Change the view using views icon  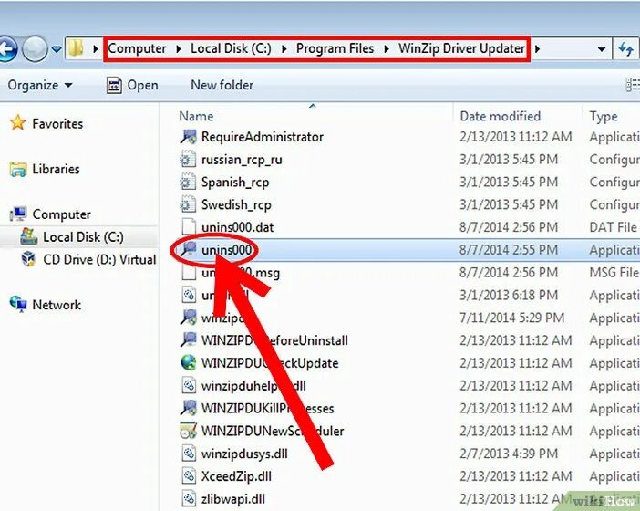(633, 85)
